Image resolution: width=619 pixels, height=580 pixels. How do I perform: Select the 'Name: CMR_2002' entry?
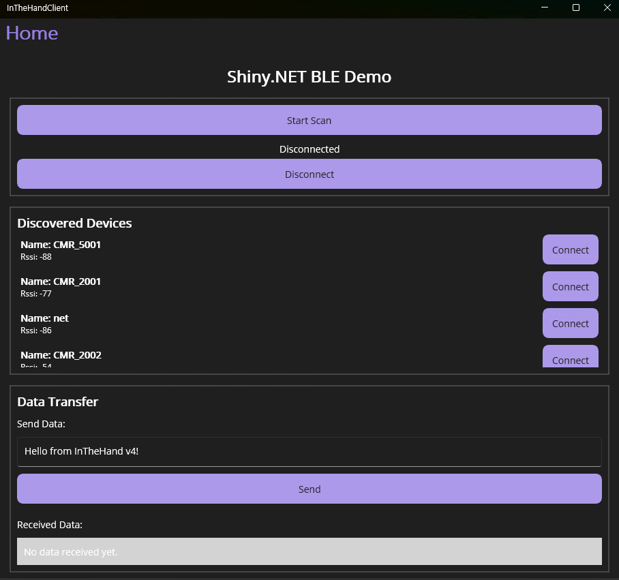pos(61,355)
